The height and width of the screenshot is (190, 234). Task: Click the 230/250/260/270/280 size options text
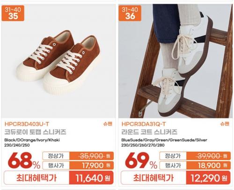click(143, 145)
